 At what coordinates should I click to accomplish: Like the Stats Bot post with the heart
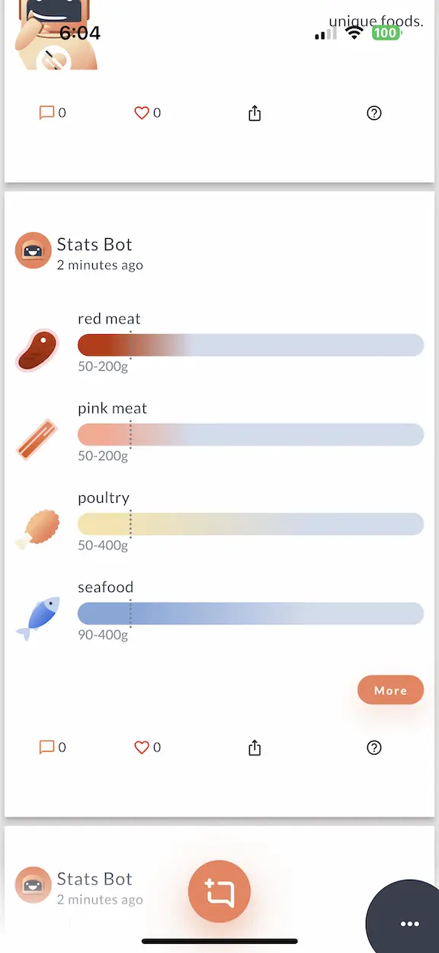tap(143, 748)
